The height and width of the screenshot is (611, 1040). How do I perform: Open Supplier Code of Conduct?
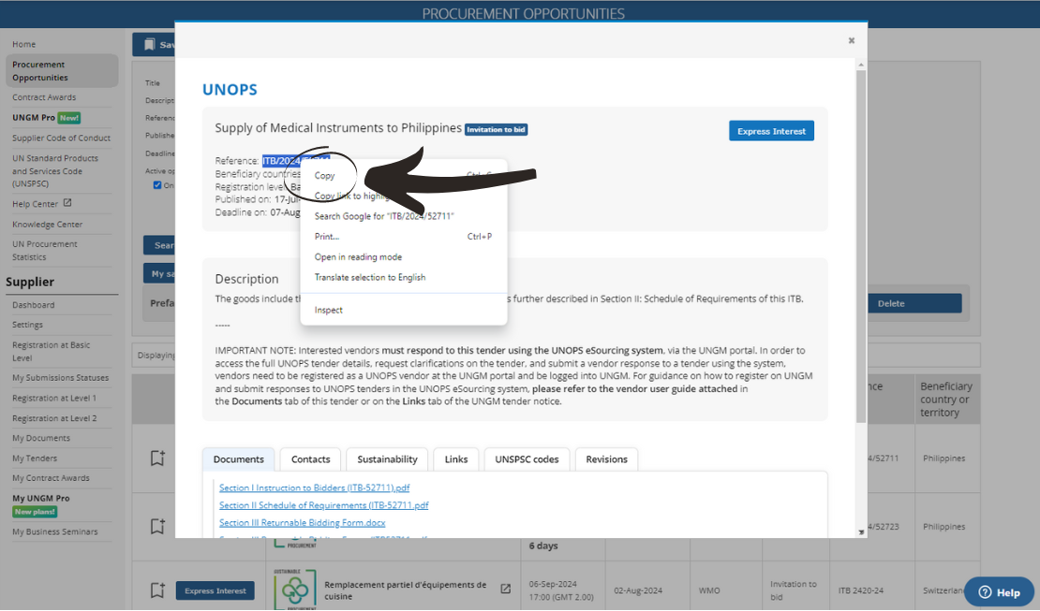61,138
